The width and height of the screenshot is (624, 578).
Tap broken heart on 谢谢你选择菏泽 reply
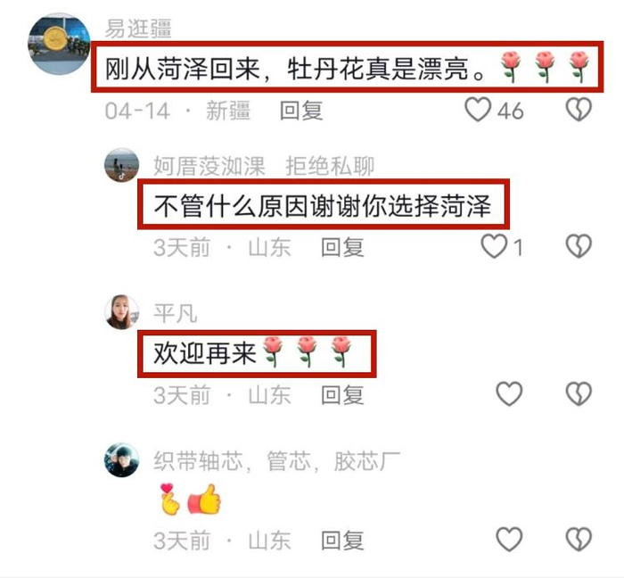click(x=579, y=246)
